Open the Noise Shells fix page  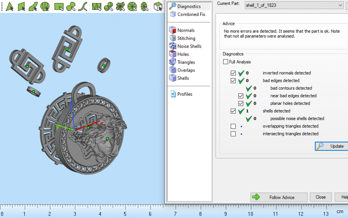point(189,46)
